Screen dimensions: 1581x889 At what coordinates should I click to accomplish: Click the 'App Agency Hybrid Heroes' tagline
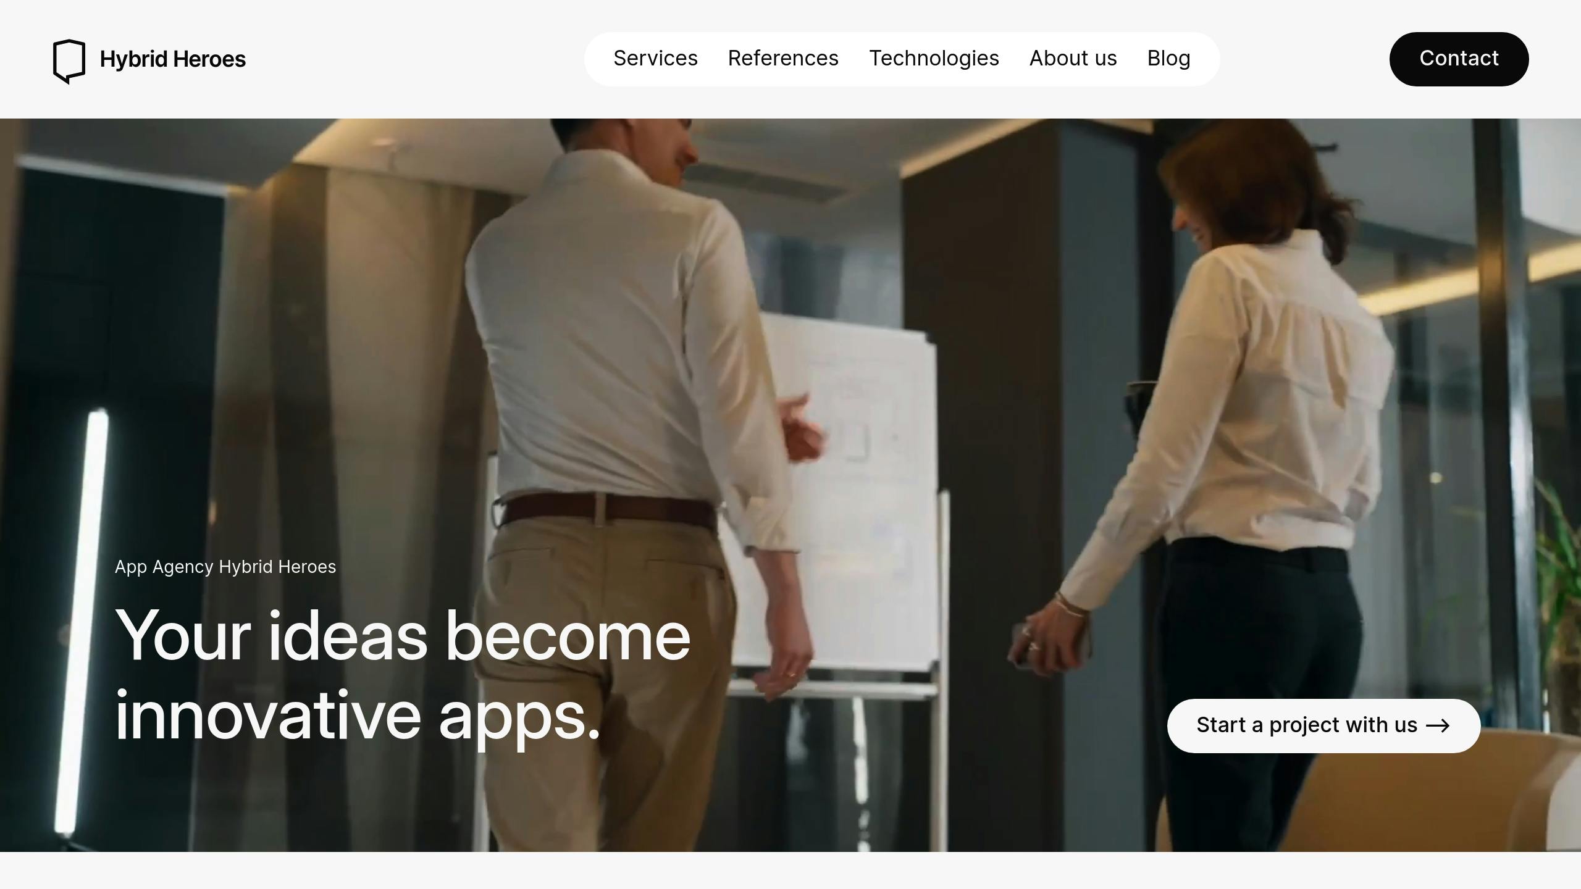225,567
